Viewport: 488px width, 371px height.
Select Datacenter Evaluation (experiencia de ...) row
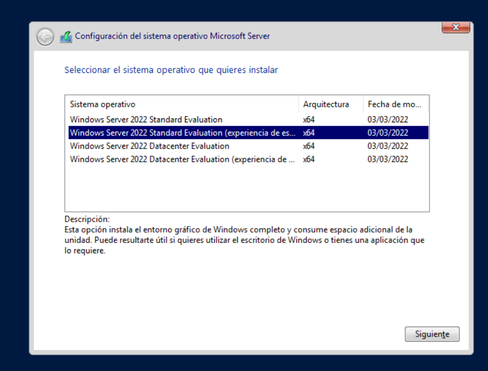tap(249, 159)
